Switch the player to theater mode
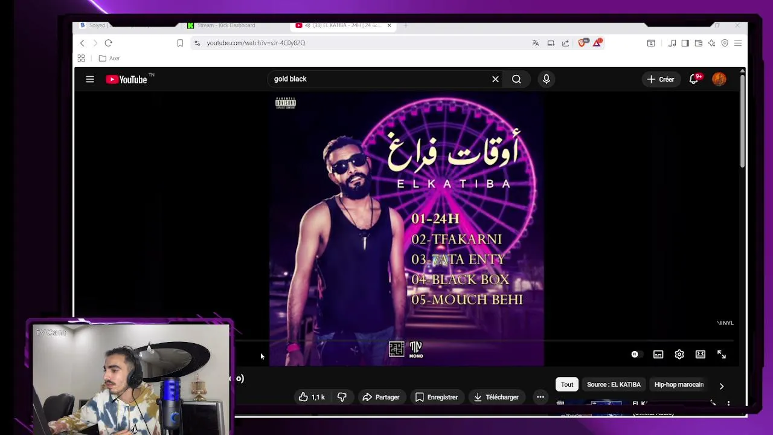The height and width of the screenshot is (435, 773). click(x=701, y=355)
